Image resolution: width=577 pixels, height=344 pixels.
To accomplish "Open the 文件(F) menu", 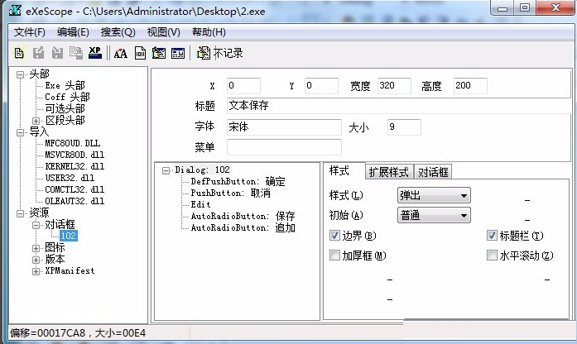I will click(30, 32).
